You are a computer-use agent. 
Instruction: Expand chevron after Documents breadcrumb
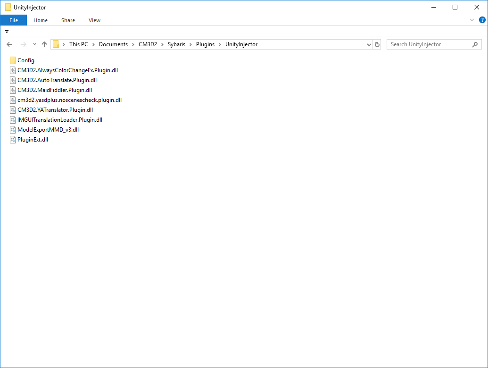click(x=133, y=44)
